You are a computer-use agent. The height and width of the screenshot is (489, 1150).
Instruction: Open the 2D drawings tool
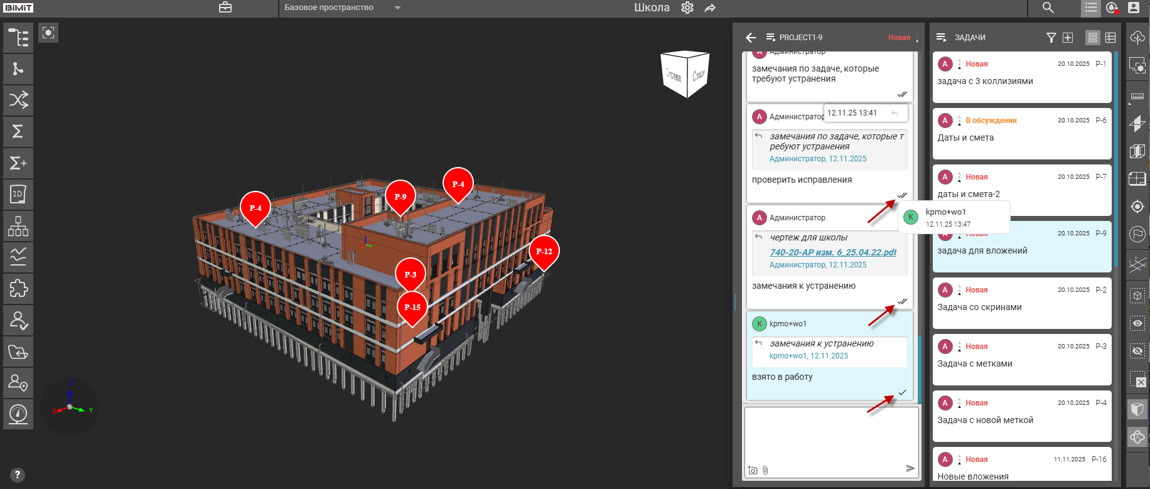pos(18,195)
